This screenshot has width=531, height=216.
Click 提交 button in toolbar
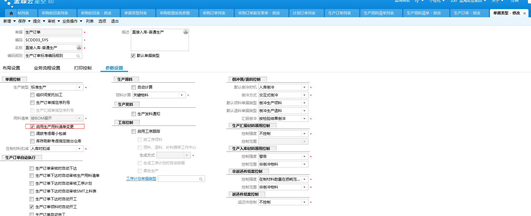pyautogui.click(x=37, y=21)
